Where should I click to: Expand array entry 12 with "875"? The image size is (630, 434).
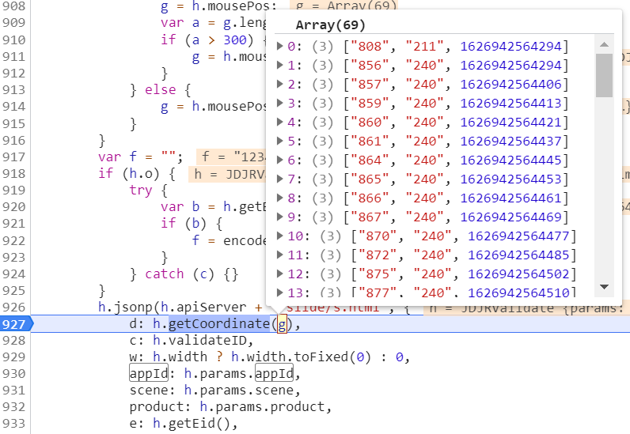tap(280, 274)
